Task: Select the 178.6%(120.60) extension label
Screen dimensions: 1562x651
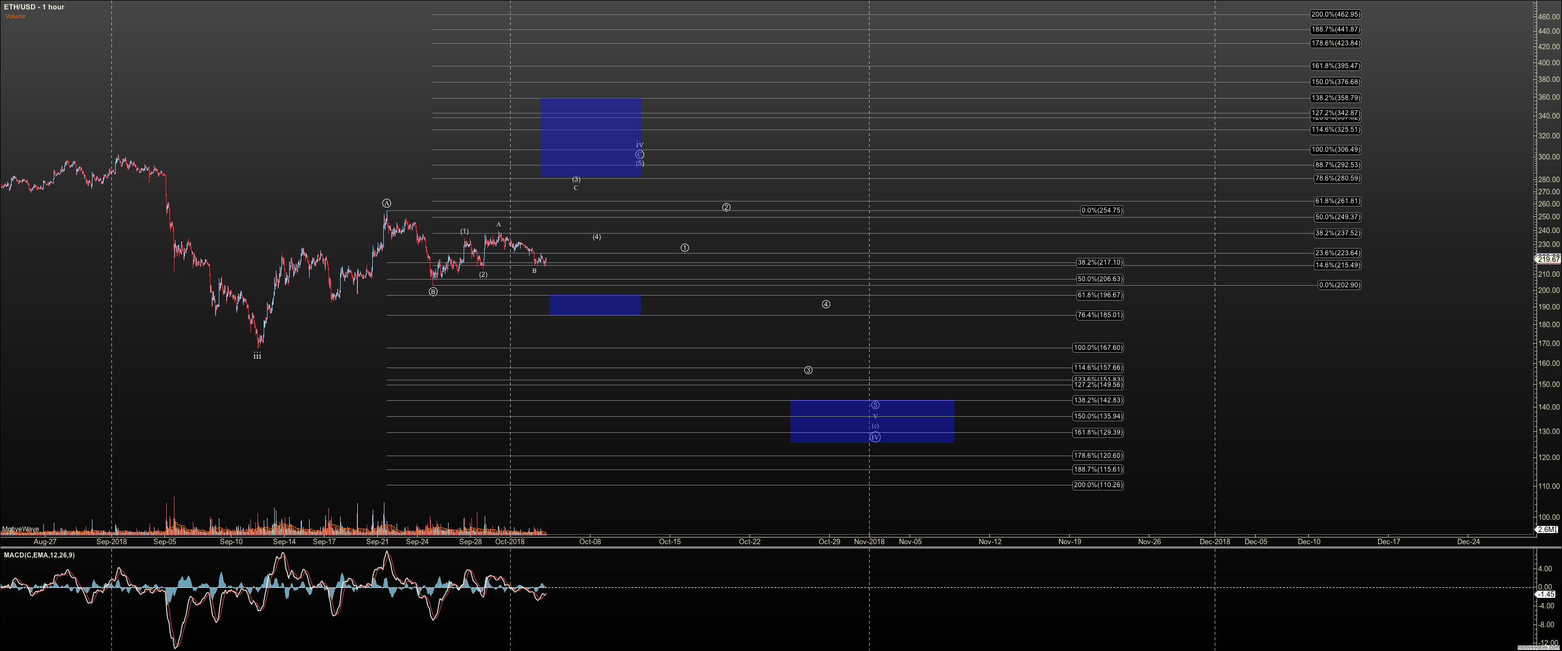Action: (x=1097, y=456)
